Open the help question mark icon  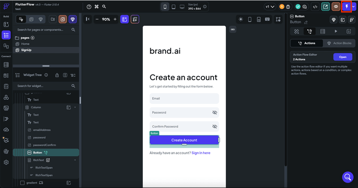click(89, 7)
